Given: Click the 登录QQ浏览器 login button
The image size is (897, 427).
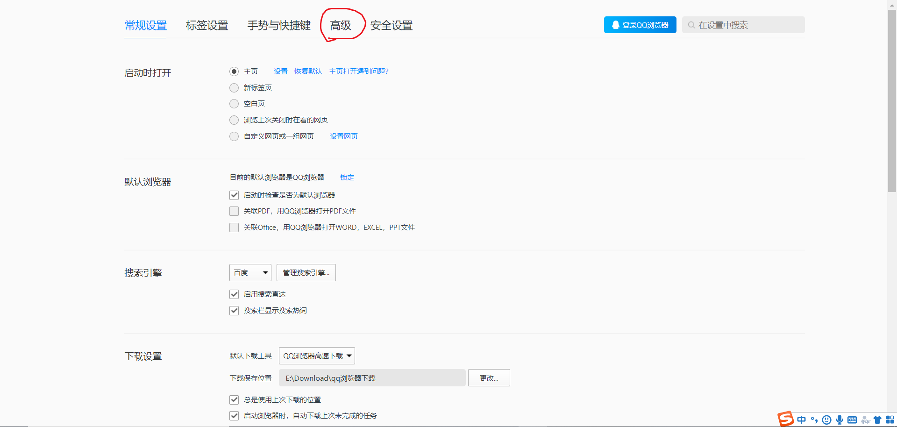Looking at the screenshot, I should coord(640,25).
